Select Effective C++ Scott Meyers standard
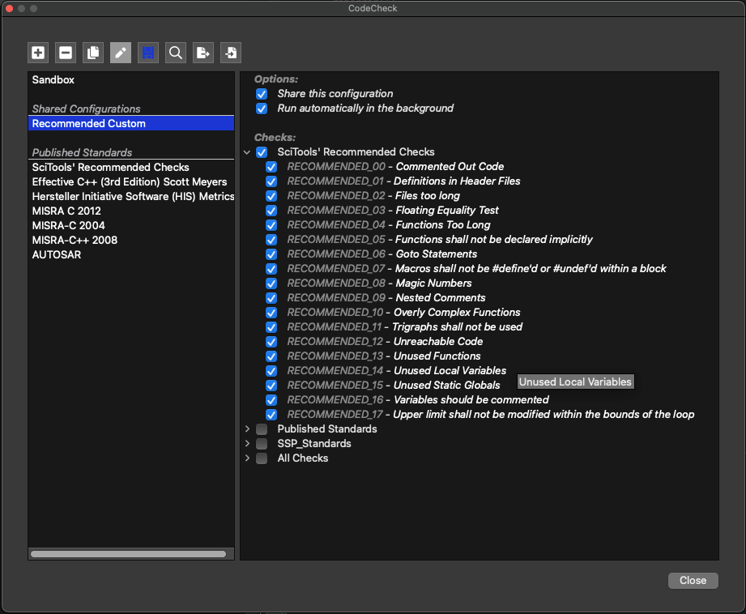This screenshot has width=746, height=614. click(131, 181)
